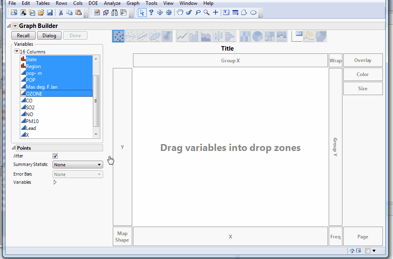This screenshot has width=393, height=259.
Task: Choose the Smoother element in Graph Builder
Action: pos(130,36)
